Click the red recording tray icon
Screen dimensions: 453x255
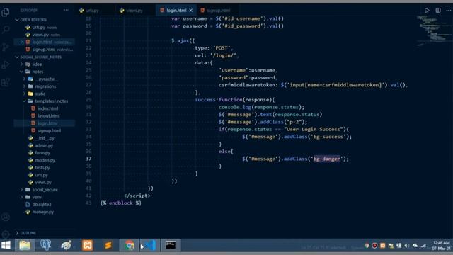coord(374,246)
